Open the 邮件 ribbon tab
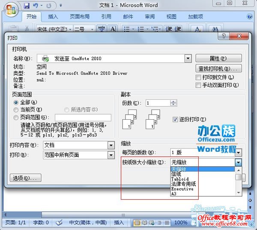The image size is (257, 230). pyautogui.click(x=128, y=17)
